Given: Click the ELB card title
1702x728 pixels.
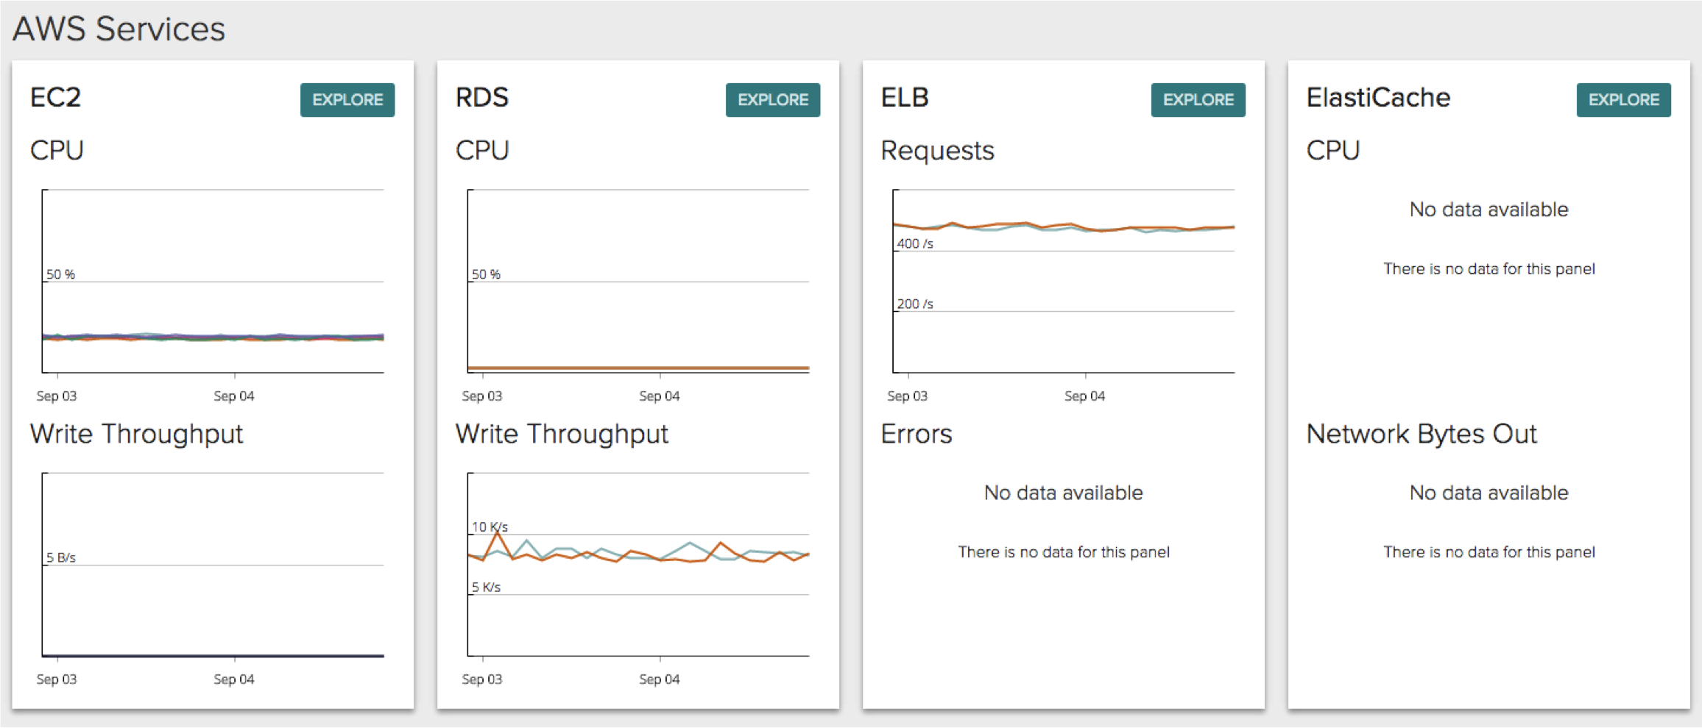Looking at the screenshot, I should point(905,98).
